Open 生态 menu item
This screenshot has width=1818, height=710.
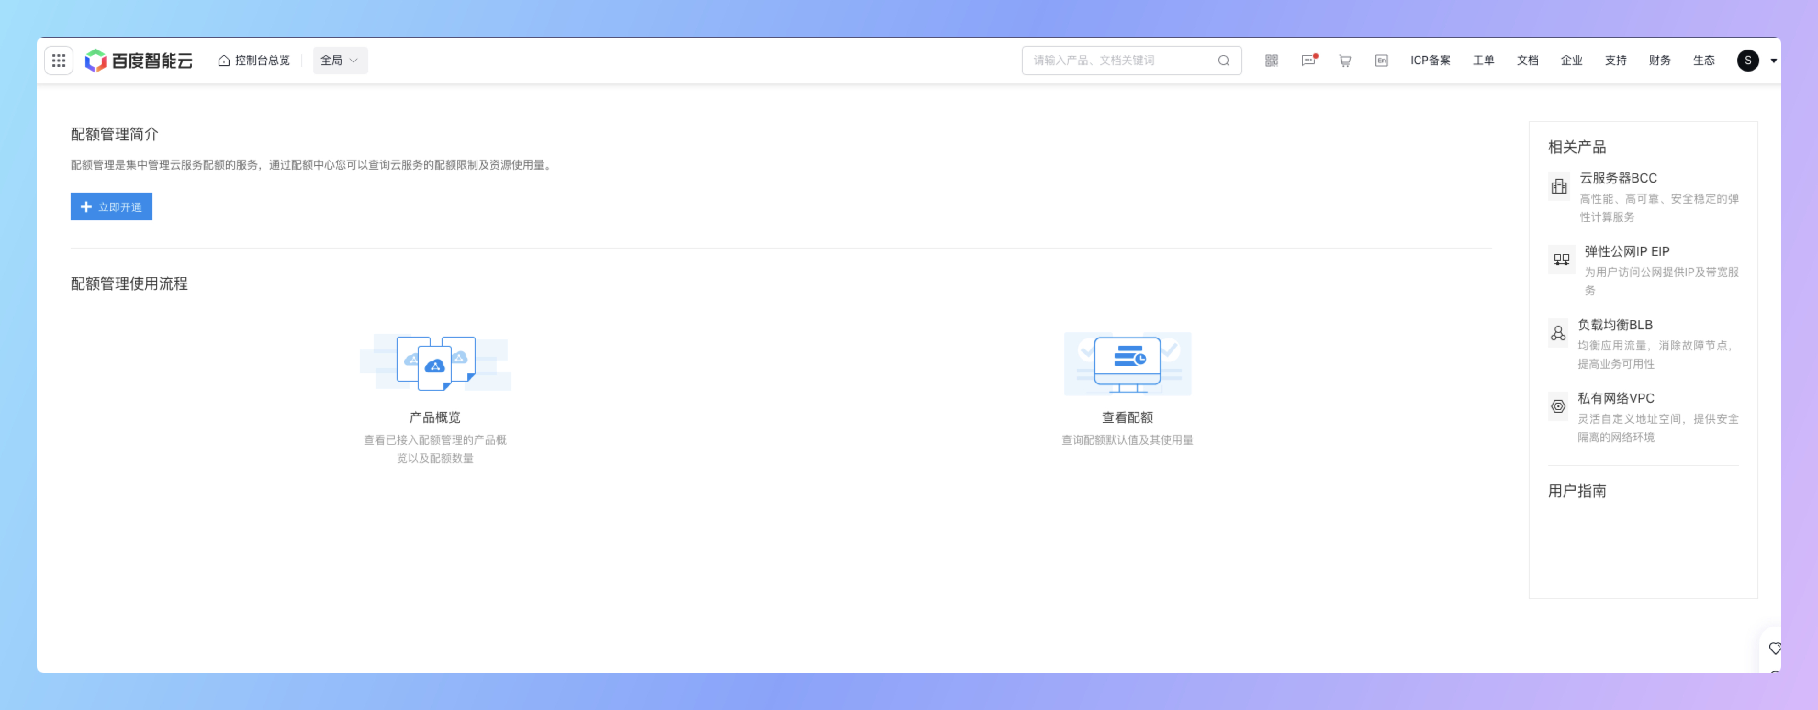pyautogui.click(x=1704, y=61)
